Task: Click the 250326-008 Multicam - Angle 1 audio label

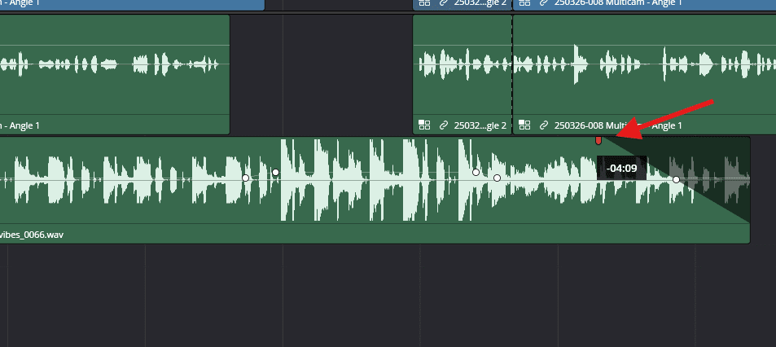Action: 618,125
